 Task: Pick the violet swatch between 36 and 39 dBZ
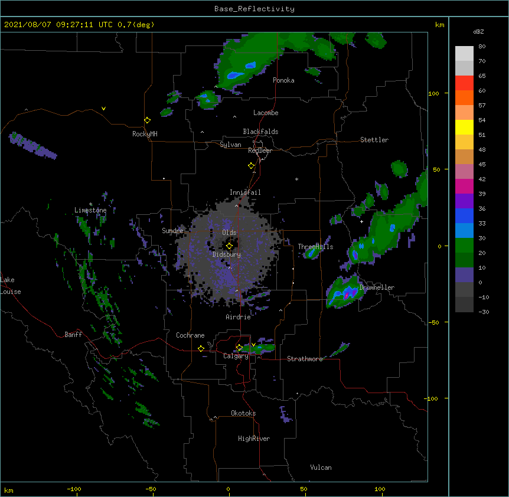point(464,201)
